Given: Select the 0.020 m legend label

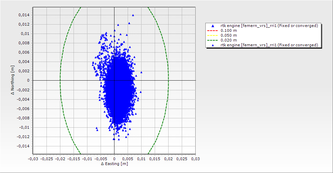Looking at the screenshot, I should pyautogui.click(x=229, y=40).
